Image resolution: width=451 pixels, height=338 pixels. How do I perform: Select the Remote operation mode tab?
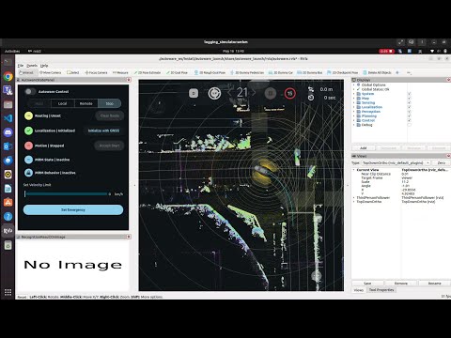[x=86, y=103]
